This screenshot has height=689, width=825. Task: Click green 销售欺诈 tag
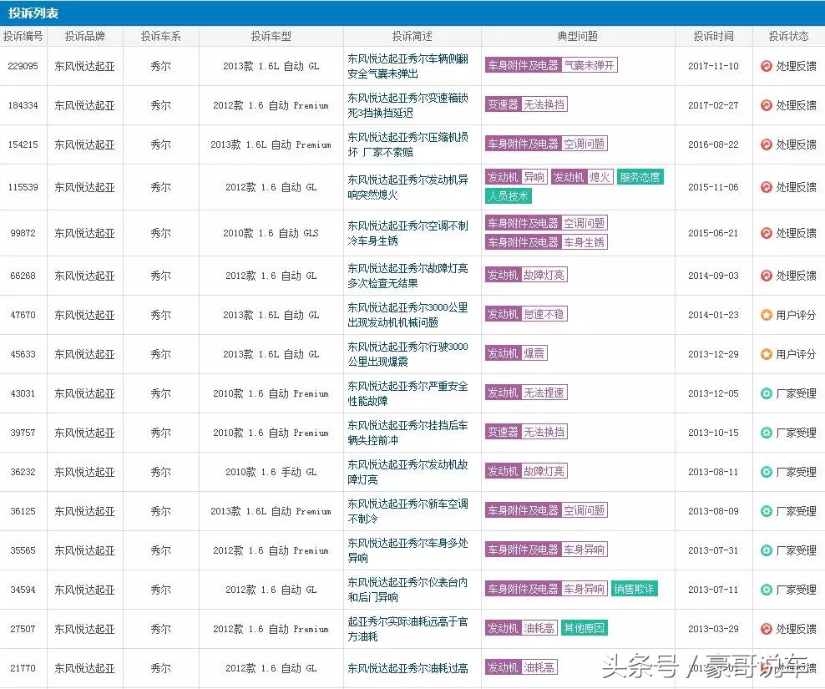pos(634,589)
